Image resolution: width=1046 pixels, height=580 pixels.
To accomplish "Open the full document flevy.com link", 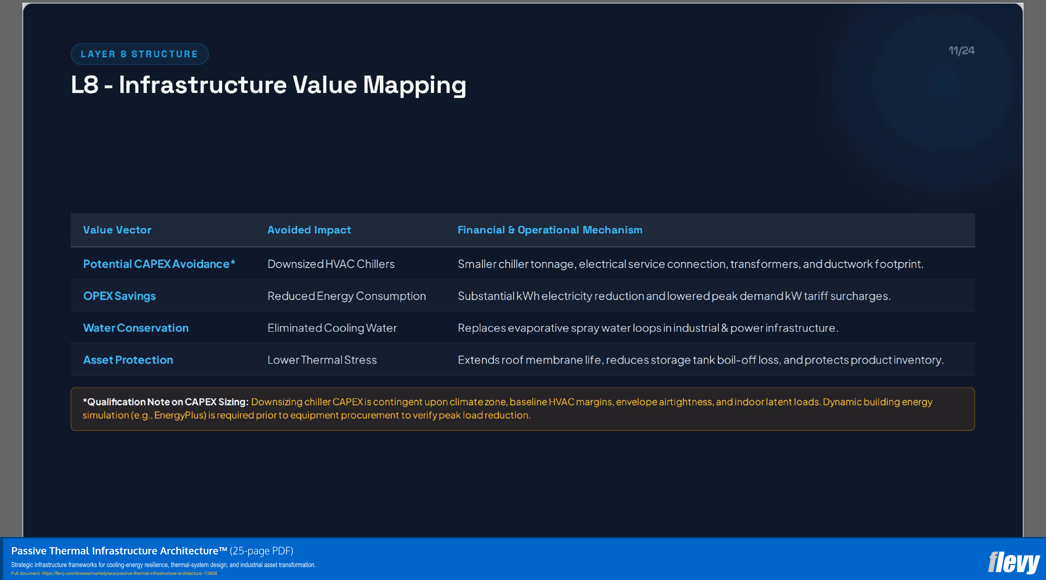I will [x=129, y=574].
